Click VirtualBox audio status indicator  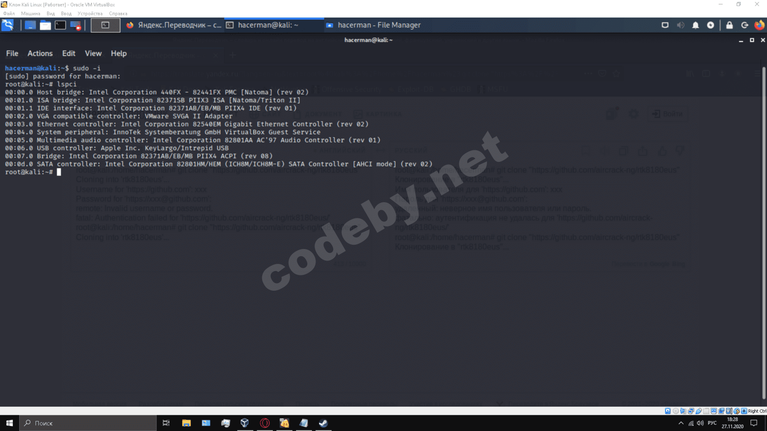click(683, 411)
